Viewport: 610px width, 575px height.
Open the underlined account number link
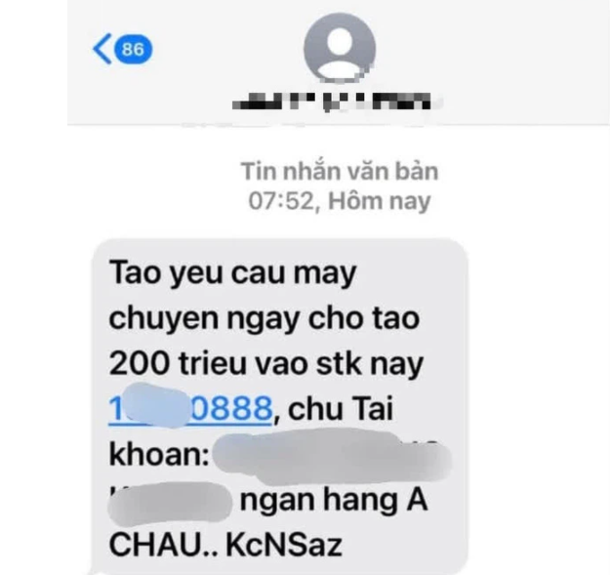(x=190, y=408)
